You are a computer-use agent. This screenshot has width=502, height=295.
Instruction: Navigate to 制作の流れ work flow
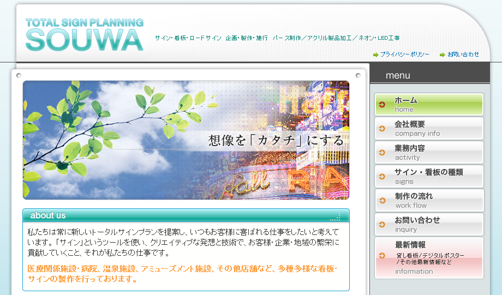pos(429,201)
